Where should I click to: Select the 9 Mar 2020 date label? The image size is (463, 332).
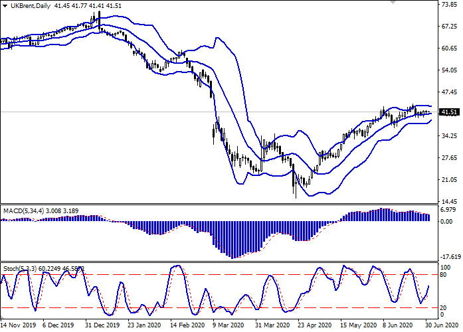pyautogui.click(x=228, y=327)
